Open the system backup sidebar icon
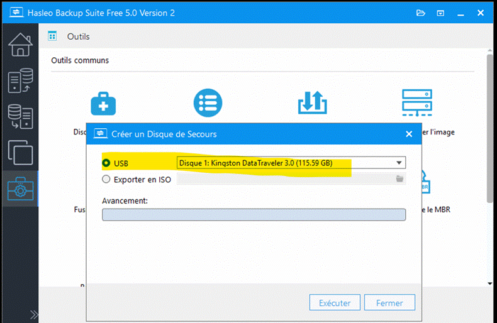This screenshot has height=323, width=497. 20,80
